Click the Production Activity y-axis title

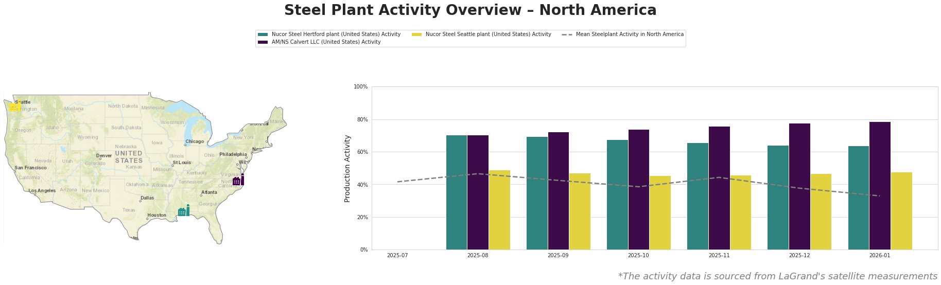click(347, 168)
